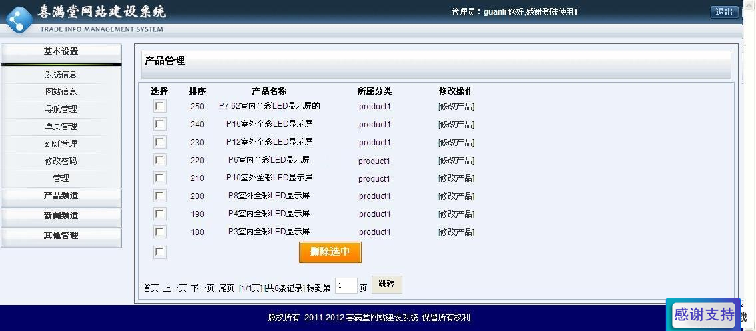Screen dimensions: 756x331
Task: Select the checkbox for P8室外全彩LED显示屏
Action: pyautogui.click(x=160, y=196)
